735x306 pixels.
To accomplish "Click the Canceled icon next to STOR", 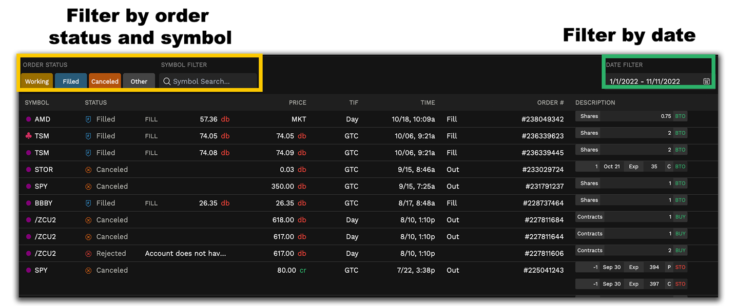I will [88, 169].
